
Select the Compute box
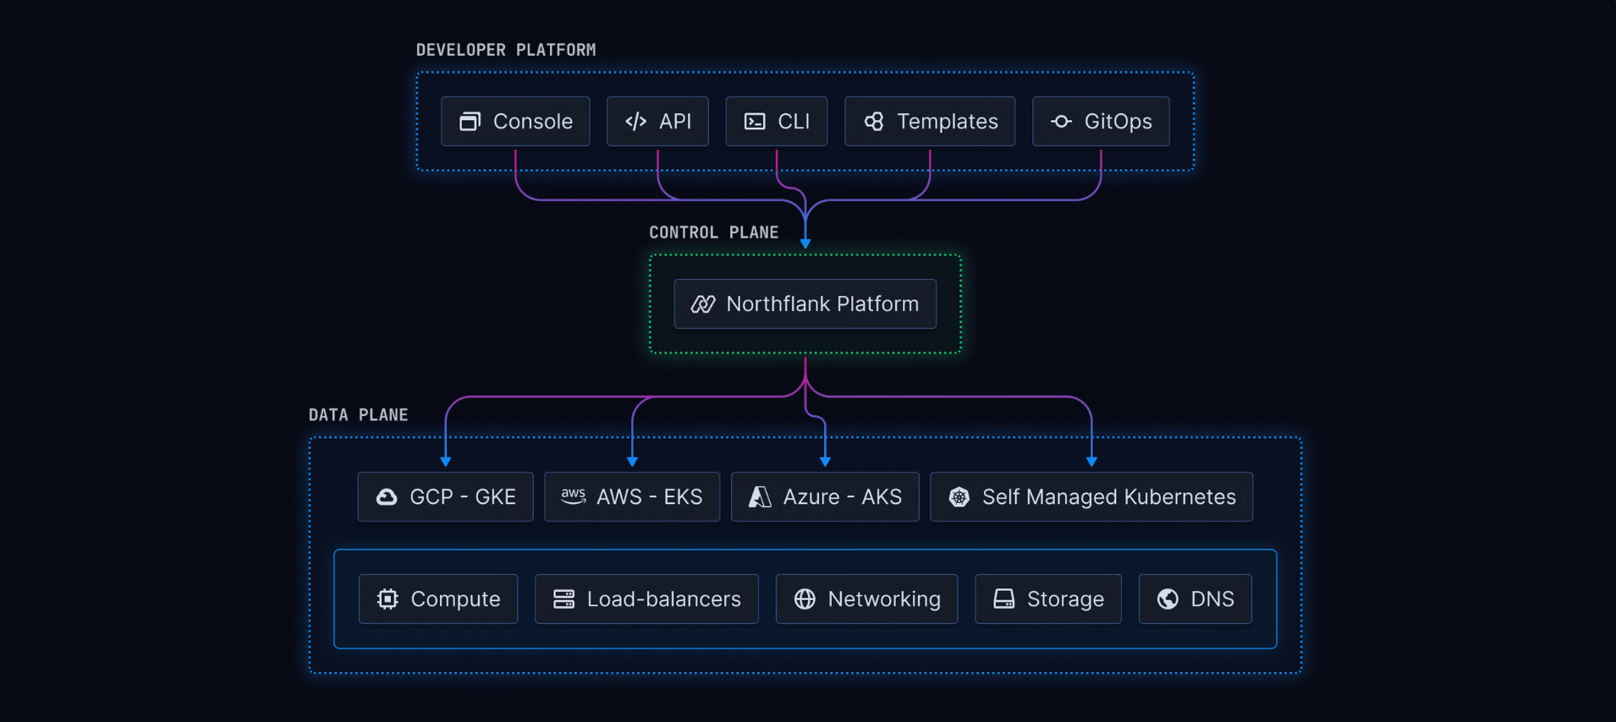[438, 599]
